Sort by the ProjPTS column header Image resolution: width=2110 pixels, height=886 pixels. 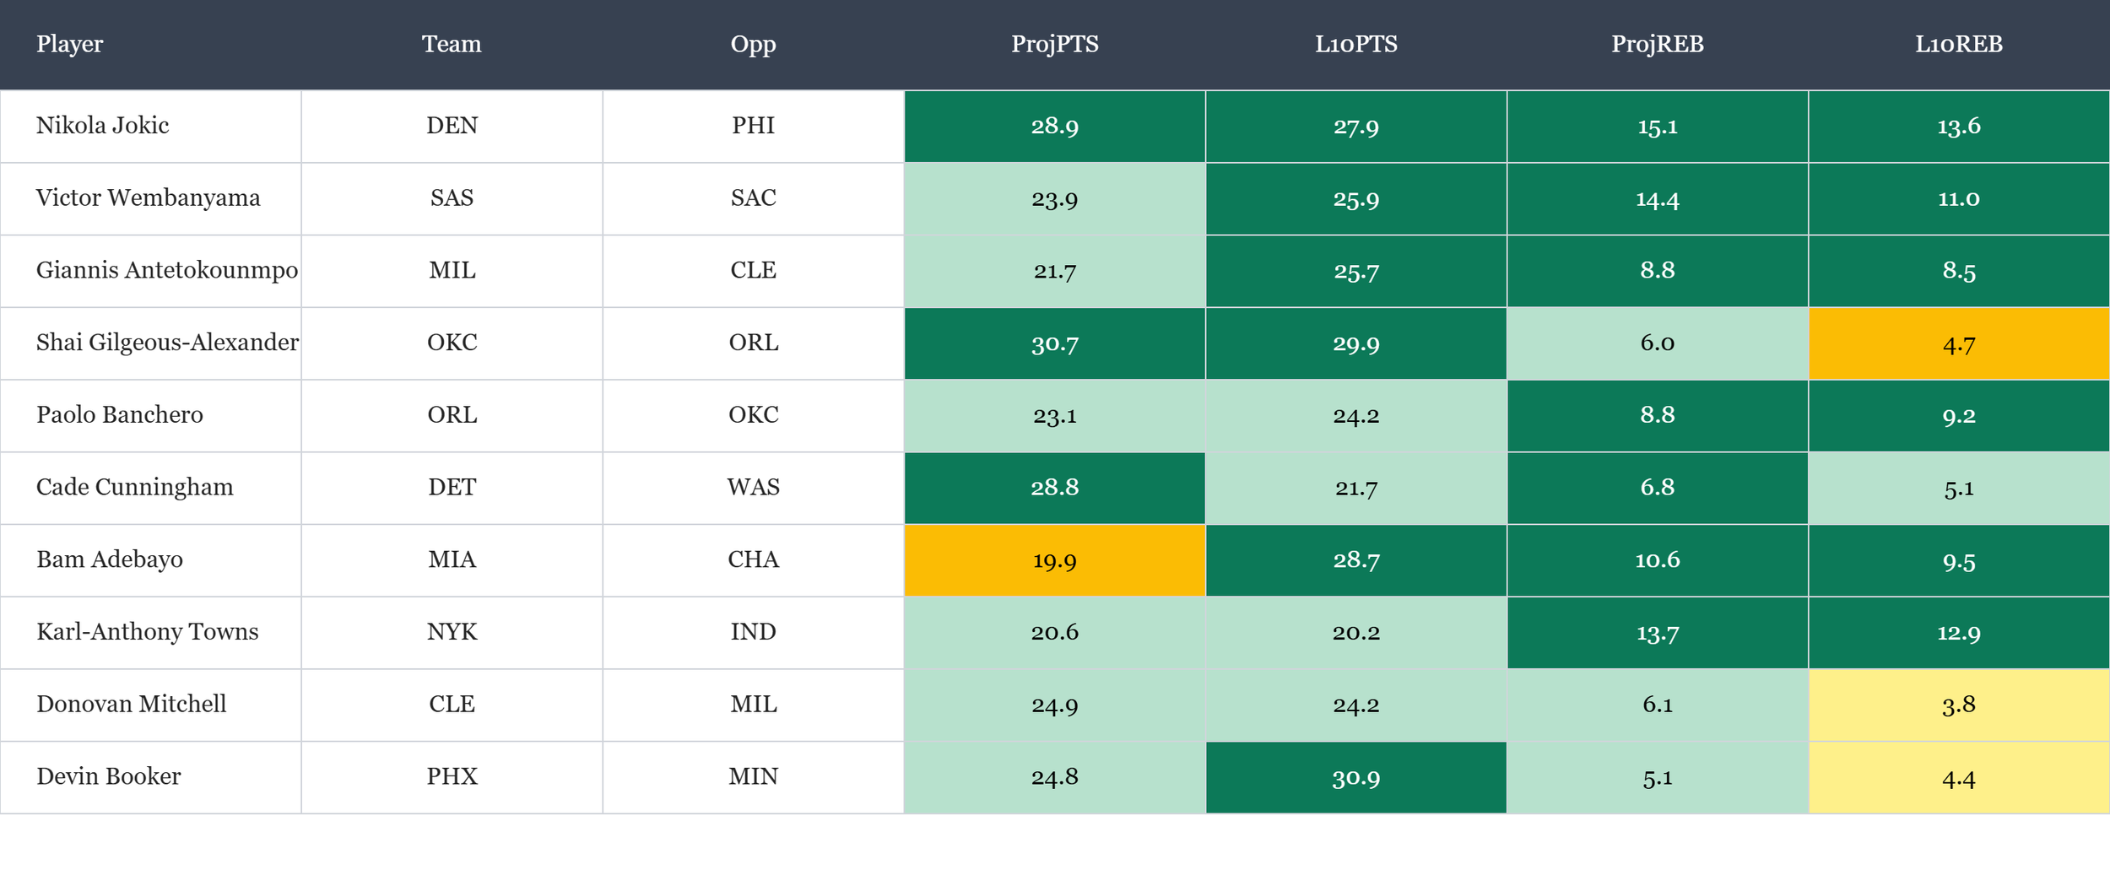tap(1054, 44)
